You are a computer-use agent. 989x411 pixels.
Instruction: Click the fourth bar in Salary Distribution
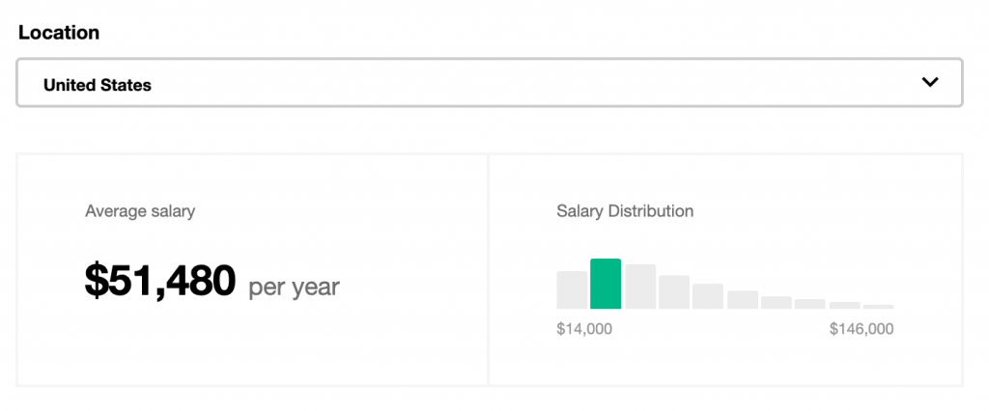(674, 292)
